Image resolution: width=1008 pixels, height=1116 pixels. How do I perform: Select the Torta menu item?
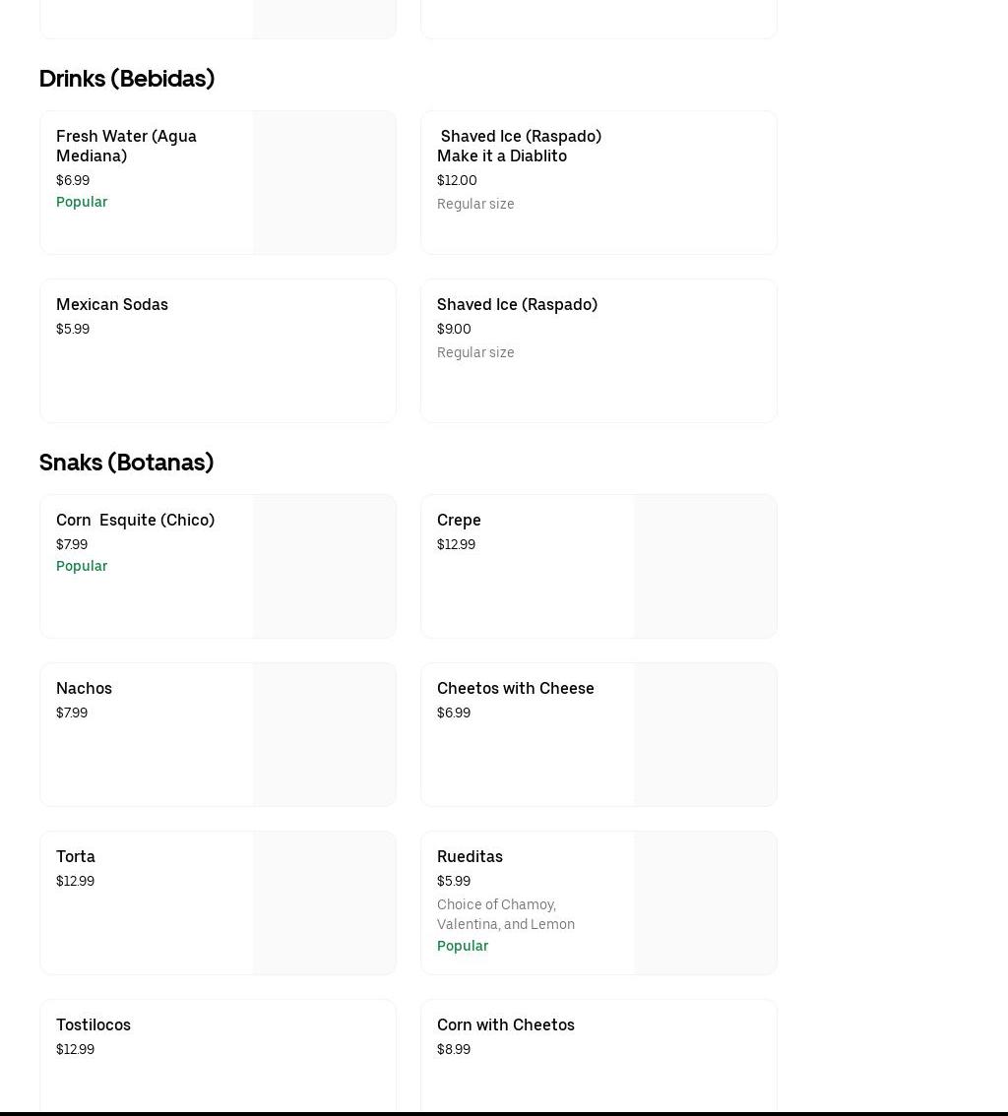click(x=76, y=857)
